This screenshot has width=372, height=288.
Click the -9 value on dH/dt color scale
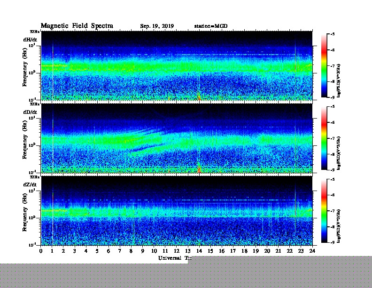click(333, 97)
